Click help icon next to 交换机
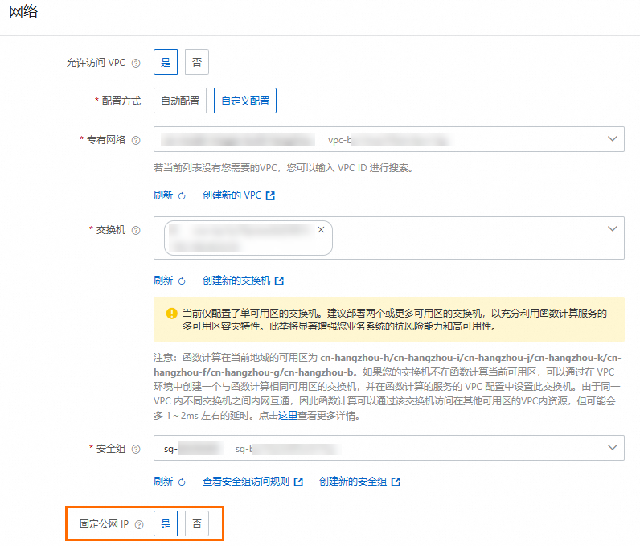The image size is (640, 546). click(136, 231)
